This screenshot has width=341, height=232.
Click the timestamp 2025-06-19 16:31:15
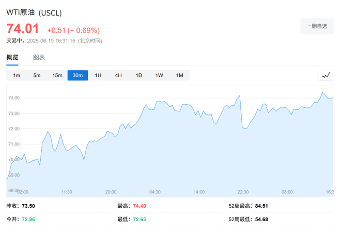tap(51, 41)
